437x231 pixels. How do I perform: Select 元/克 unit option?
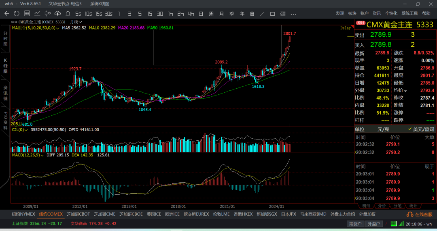383,129
